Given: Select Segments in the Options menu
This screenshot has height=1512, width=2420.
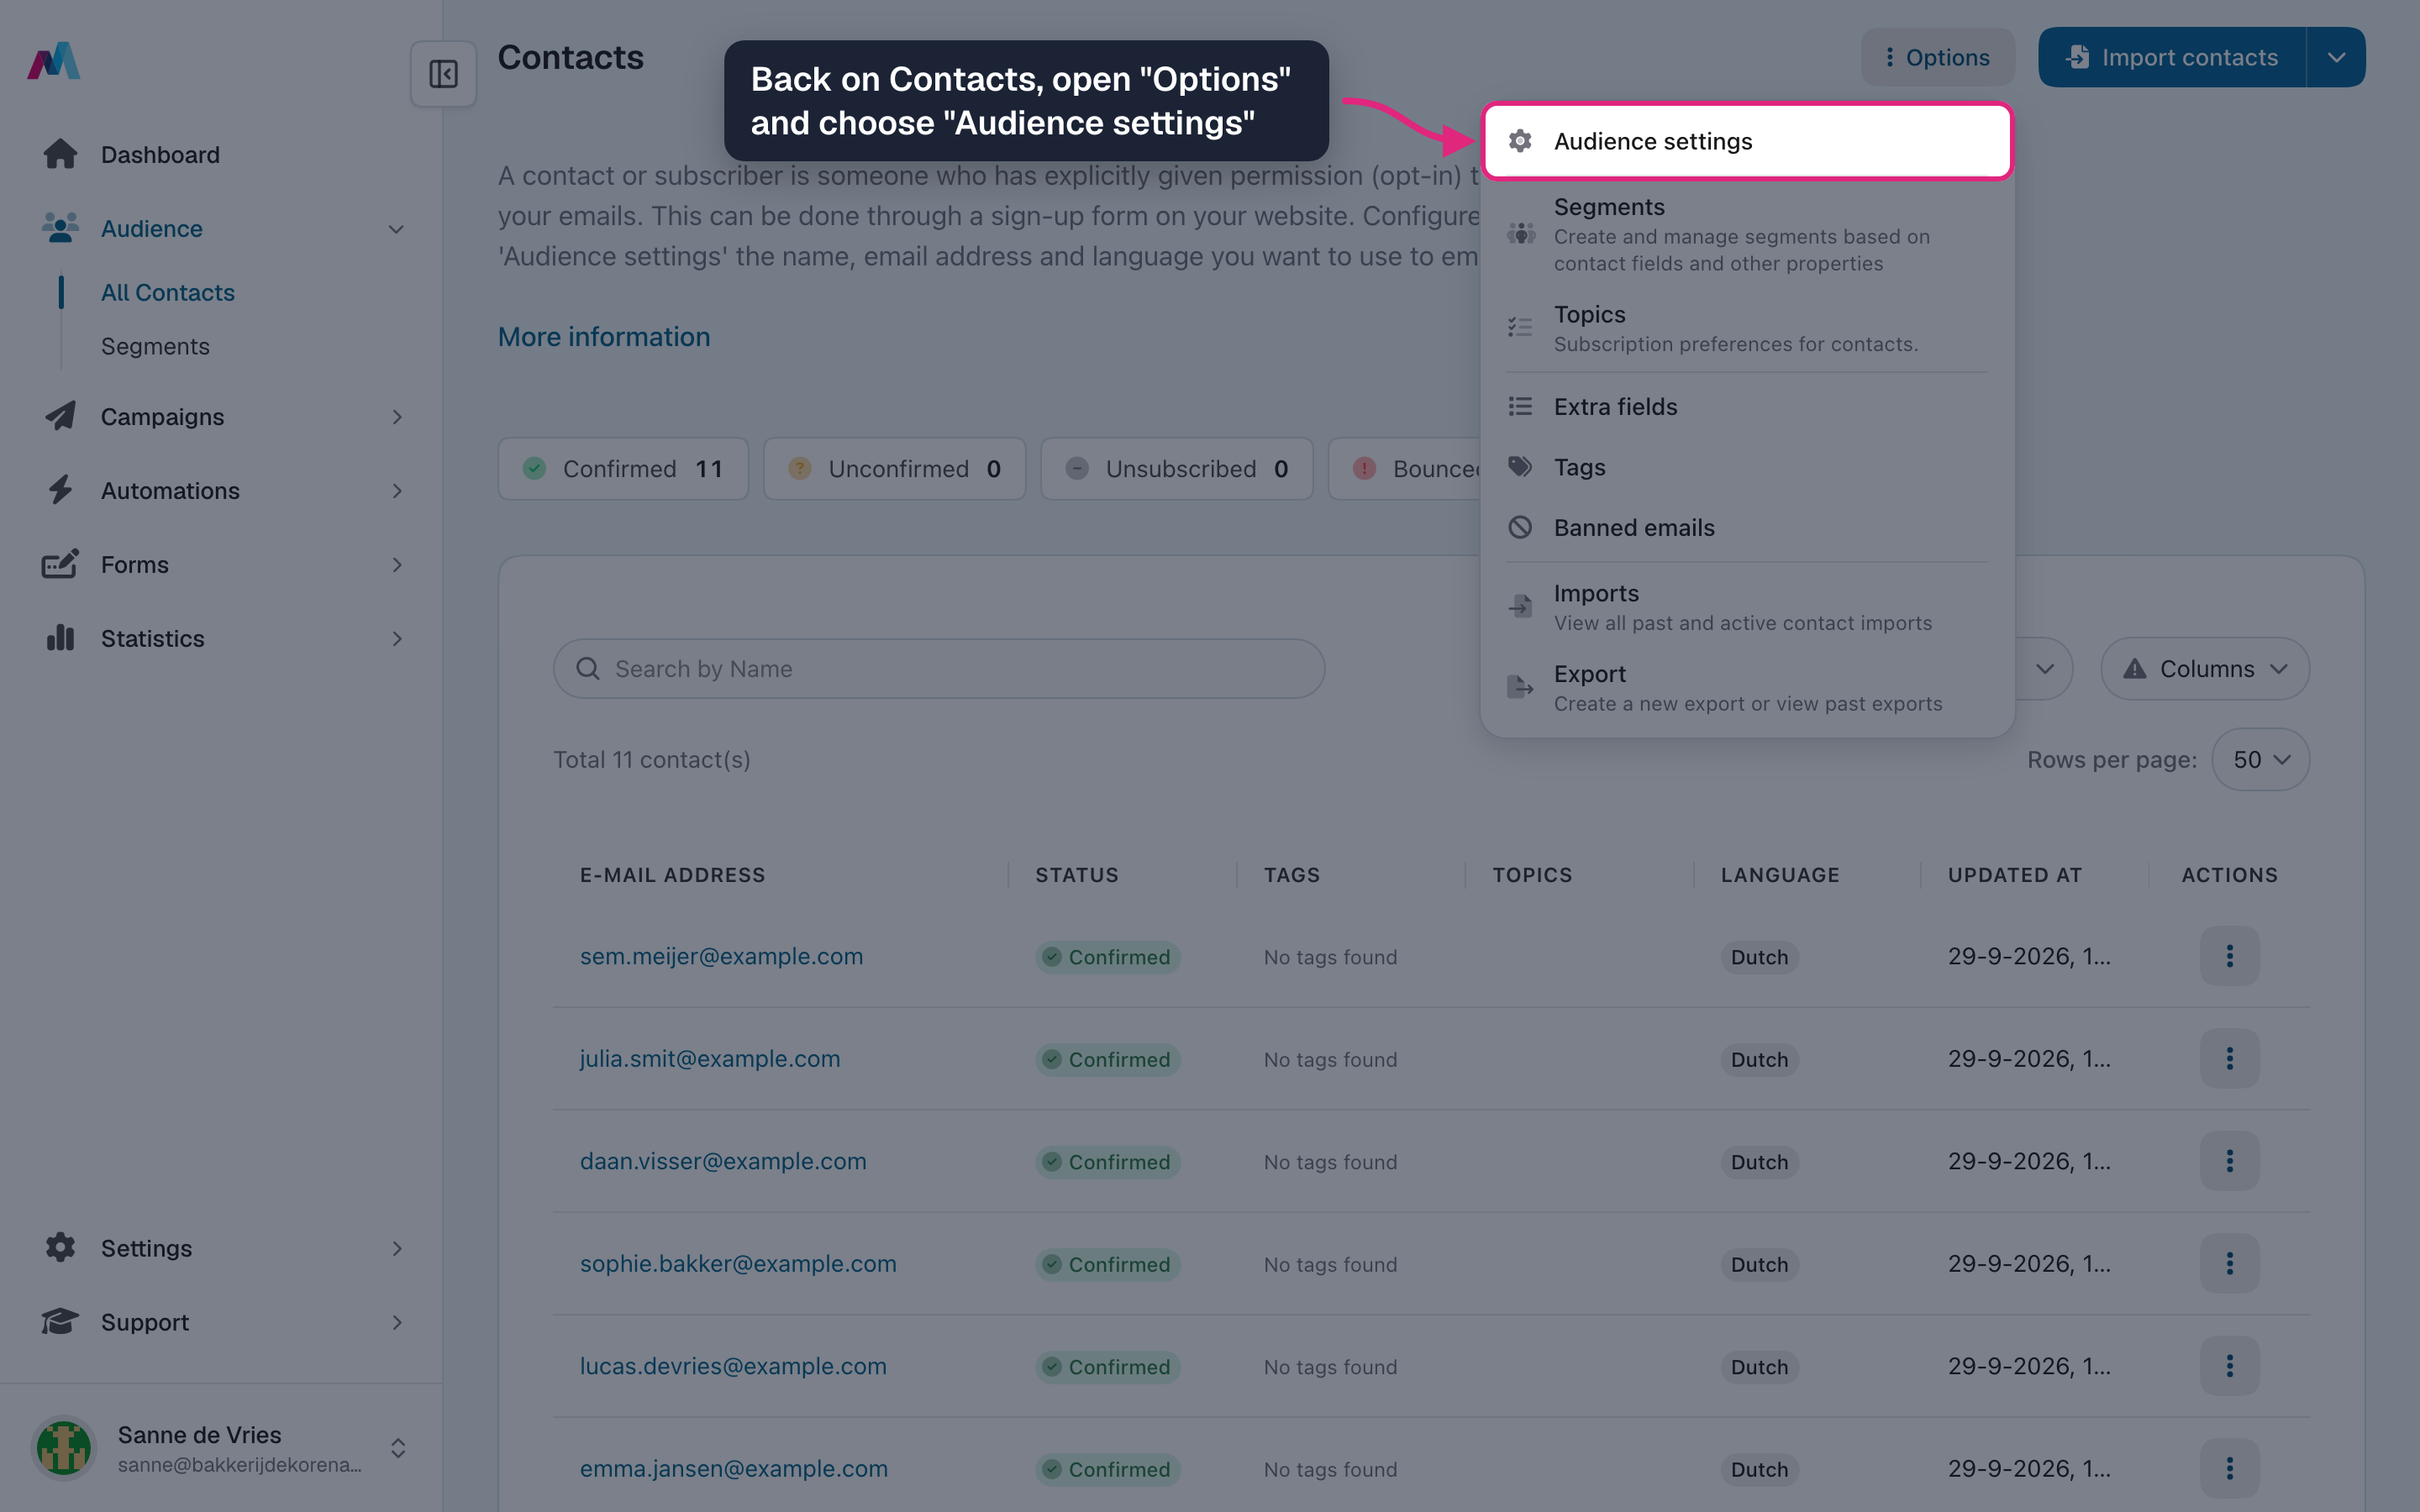Looking at the screenshot, I should click(1746, 234).
